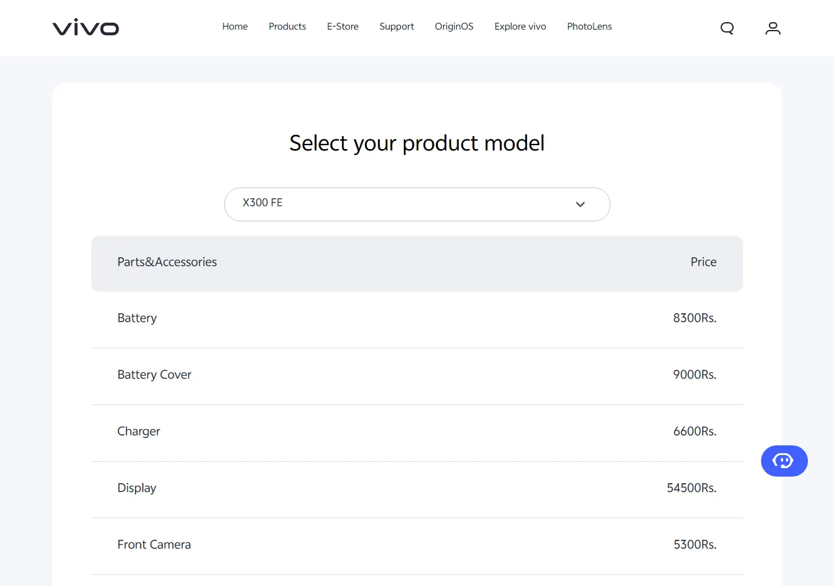Open the X300 FE model dropdown
The width and height of the screenshot is (834, 586).
coord(417,204)
